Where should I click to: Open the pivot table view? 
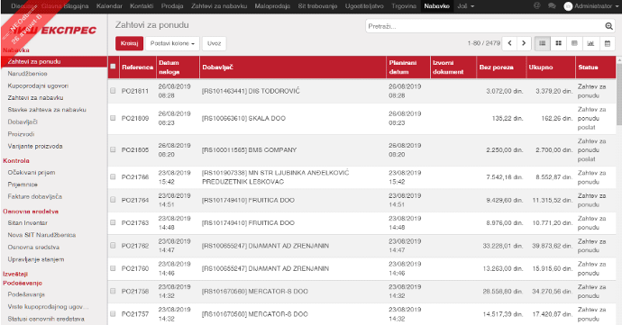[x=574, y=43]
